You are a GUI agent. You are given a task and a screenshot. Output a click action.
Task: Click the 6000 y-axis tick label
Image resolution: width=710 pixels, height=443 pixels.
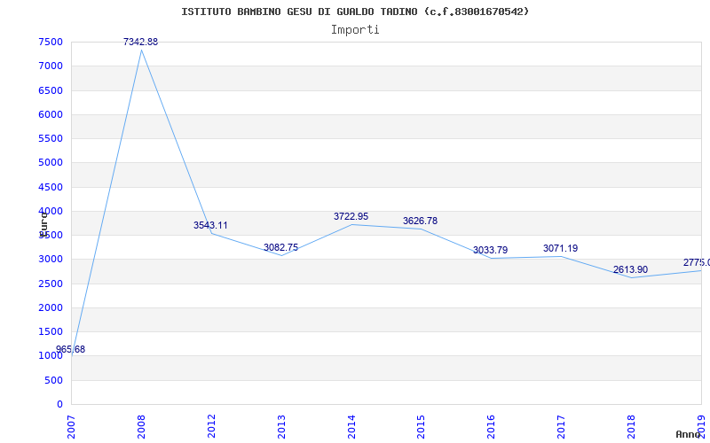[51, 114]
